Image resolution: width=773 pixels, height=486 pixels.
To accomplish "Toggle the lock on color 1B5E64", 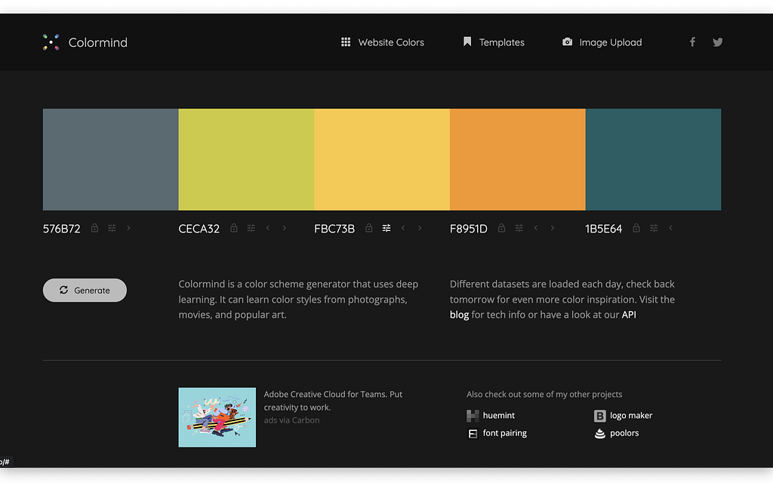I will tap(636, 228).
